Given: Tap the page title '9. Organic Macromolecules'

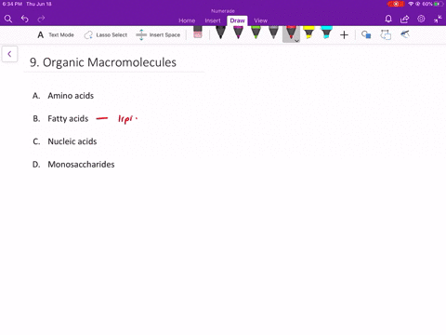Looking at the screenshot, I should coord(103,62).
